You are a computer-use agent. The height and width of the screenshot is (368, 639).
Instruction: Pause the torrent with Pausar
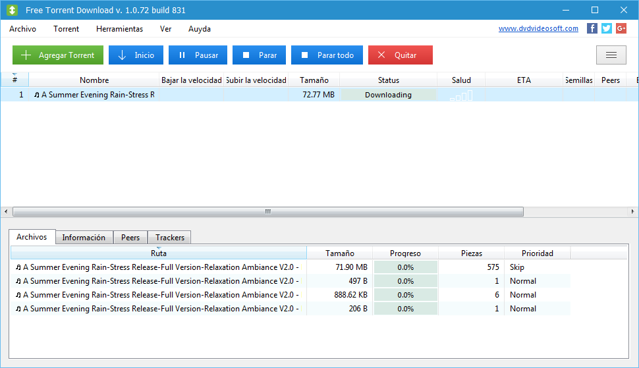click(198, 55)
